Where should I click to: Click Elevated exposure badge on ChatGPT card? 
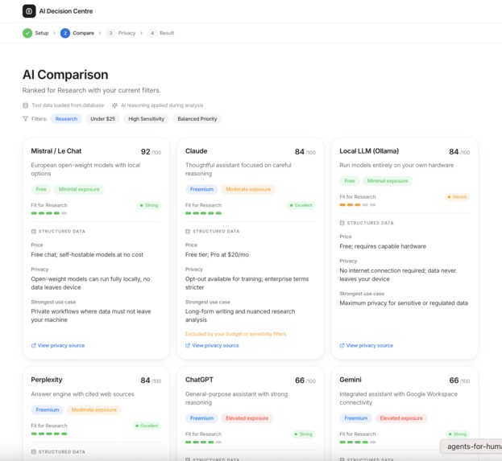[x=247, y=418]
